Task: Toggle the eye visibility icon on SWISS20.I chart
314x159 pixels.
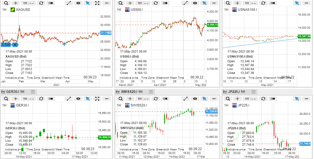Action: click(x=195, y=99)
